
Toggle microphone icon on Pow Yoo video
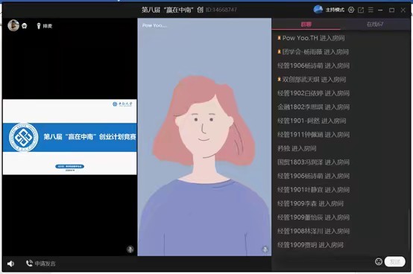tap(265, 249)
